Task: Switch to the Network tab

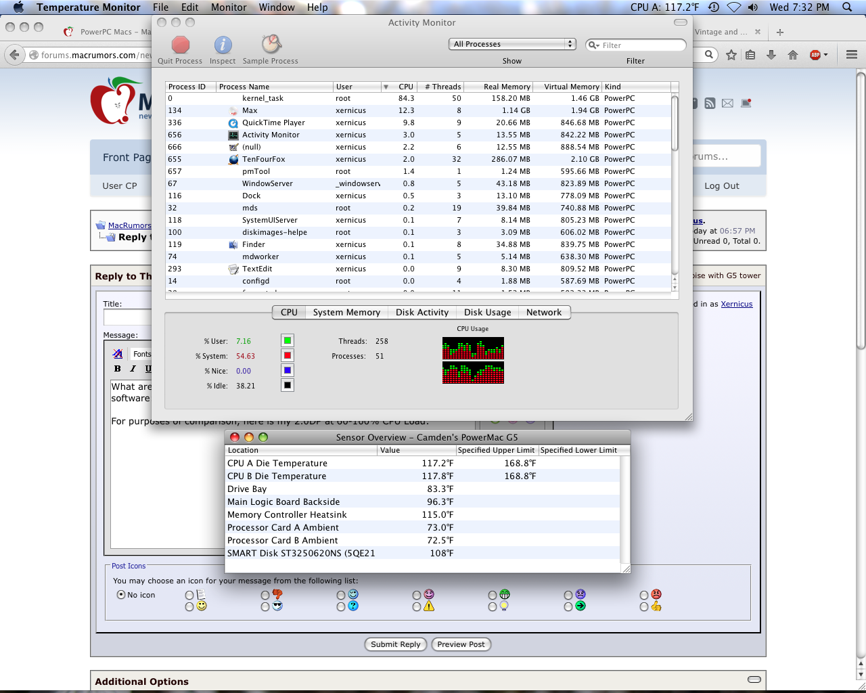Action: 544,312
